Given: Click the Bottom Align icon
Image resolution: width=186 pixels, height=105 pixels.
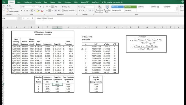Looking at the screenshot, I should [x=52, y=7].
